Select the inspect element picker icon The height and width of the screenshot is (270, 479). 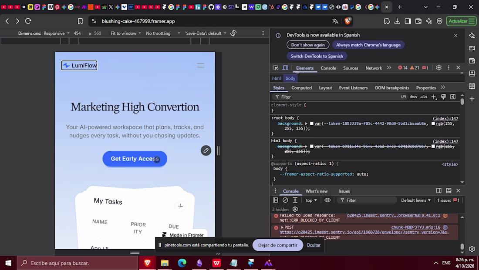pyautogui.click(x=275, y=68)
